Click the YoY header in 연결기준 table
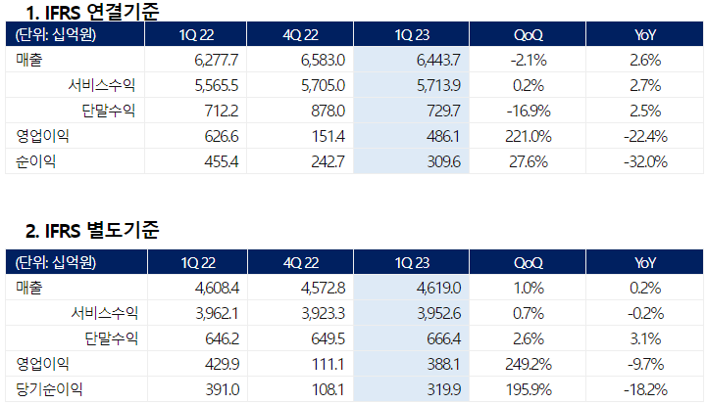The width and height of the screenshot is (707, 404). point(645,35)
